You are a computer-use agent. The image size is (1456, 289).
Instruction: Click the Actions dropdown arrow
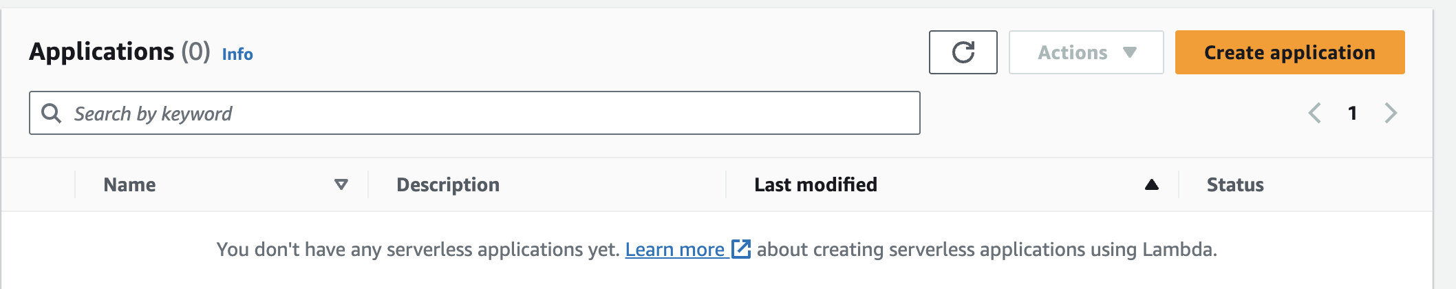(1129, 52)
